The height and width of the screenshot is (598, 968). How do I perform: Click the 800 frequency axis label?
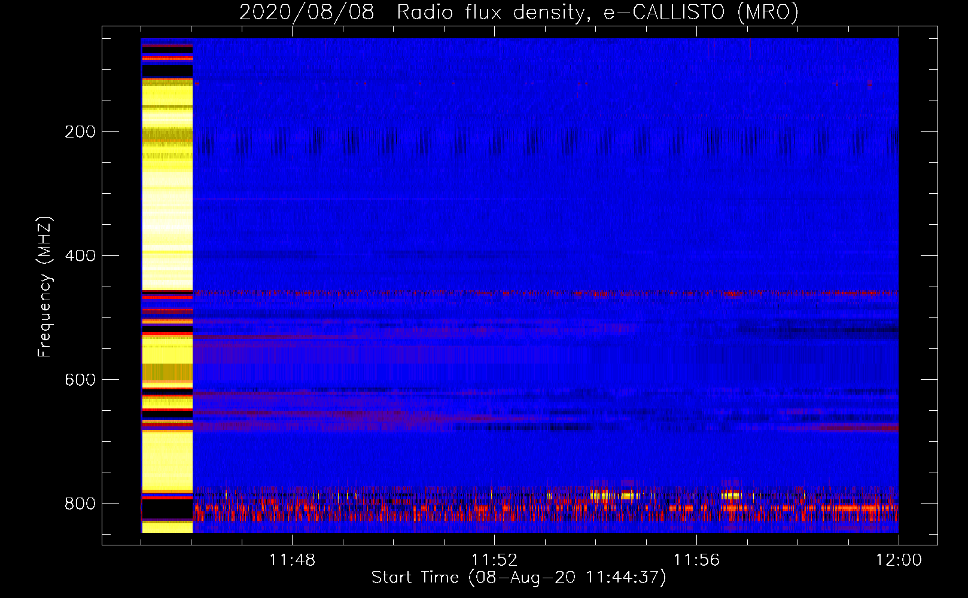80,504
